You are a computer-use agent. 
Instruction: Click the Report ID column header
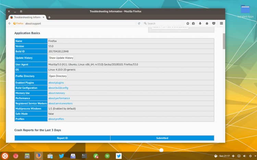62,138
